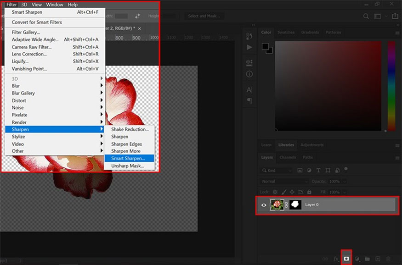Create new fill or adjustment layer
The width and height of the screenshot is (402, 265).
(357, 259)
